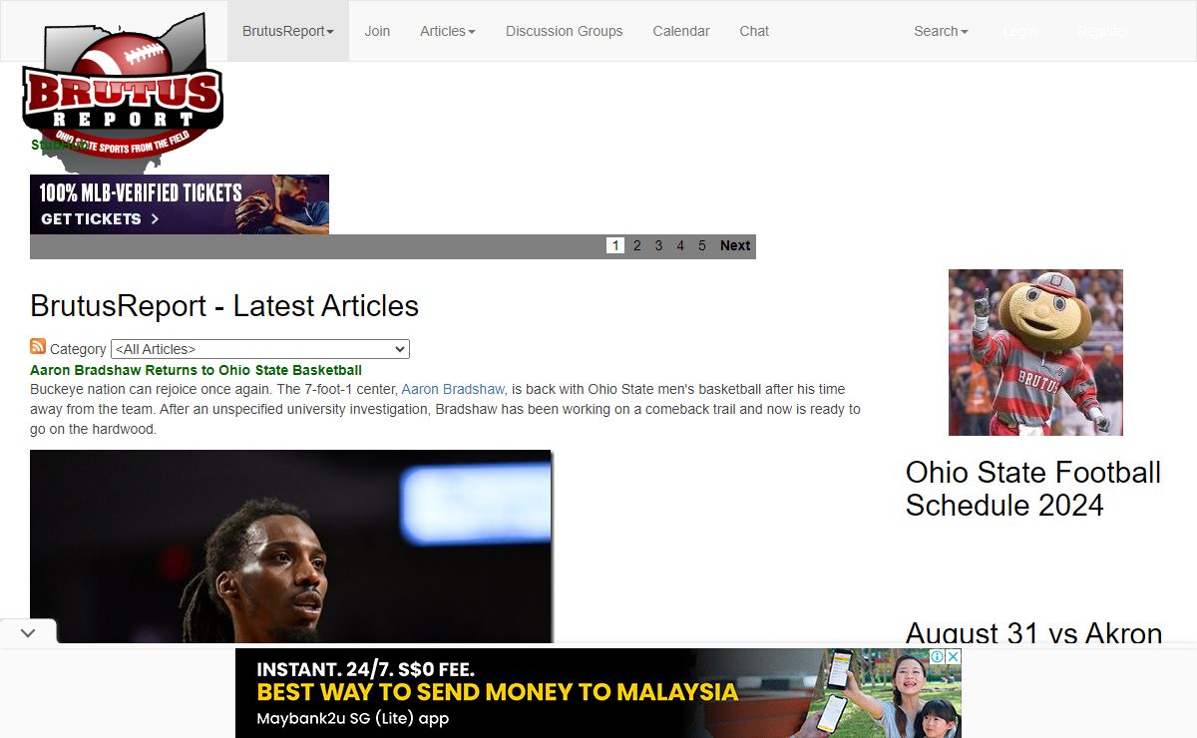1197x738 pixels.
Task: Go to the Join page
Action: [377, 31]
